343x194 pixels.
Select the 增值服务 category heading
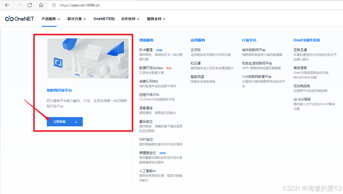[x=146, y=40]
